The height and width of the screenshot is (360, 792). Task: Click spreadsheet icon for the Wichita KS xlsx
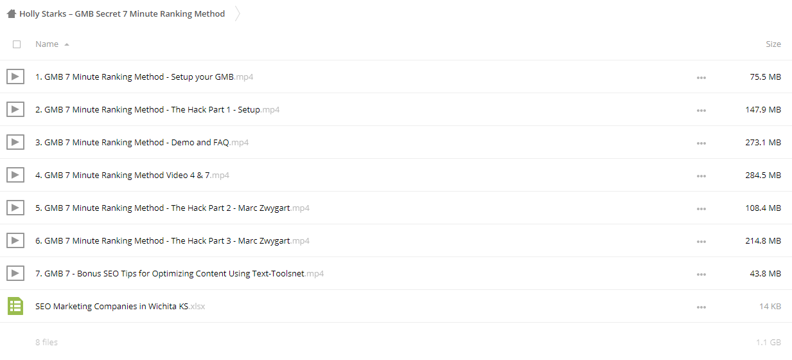[x=15, y=306]
